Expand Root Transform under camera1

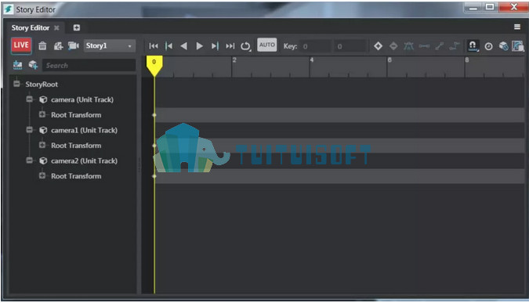tap(42, 146)
